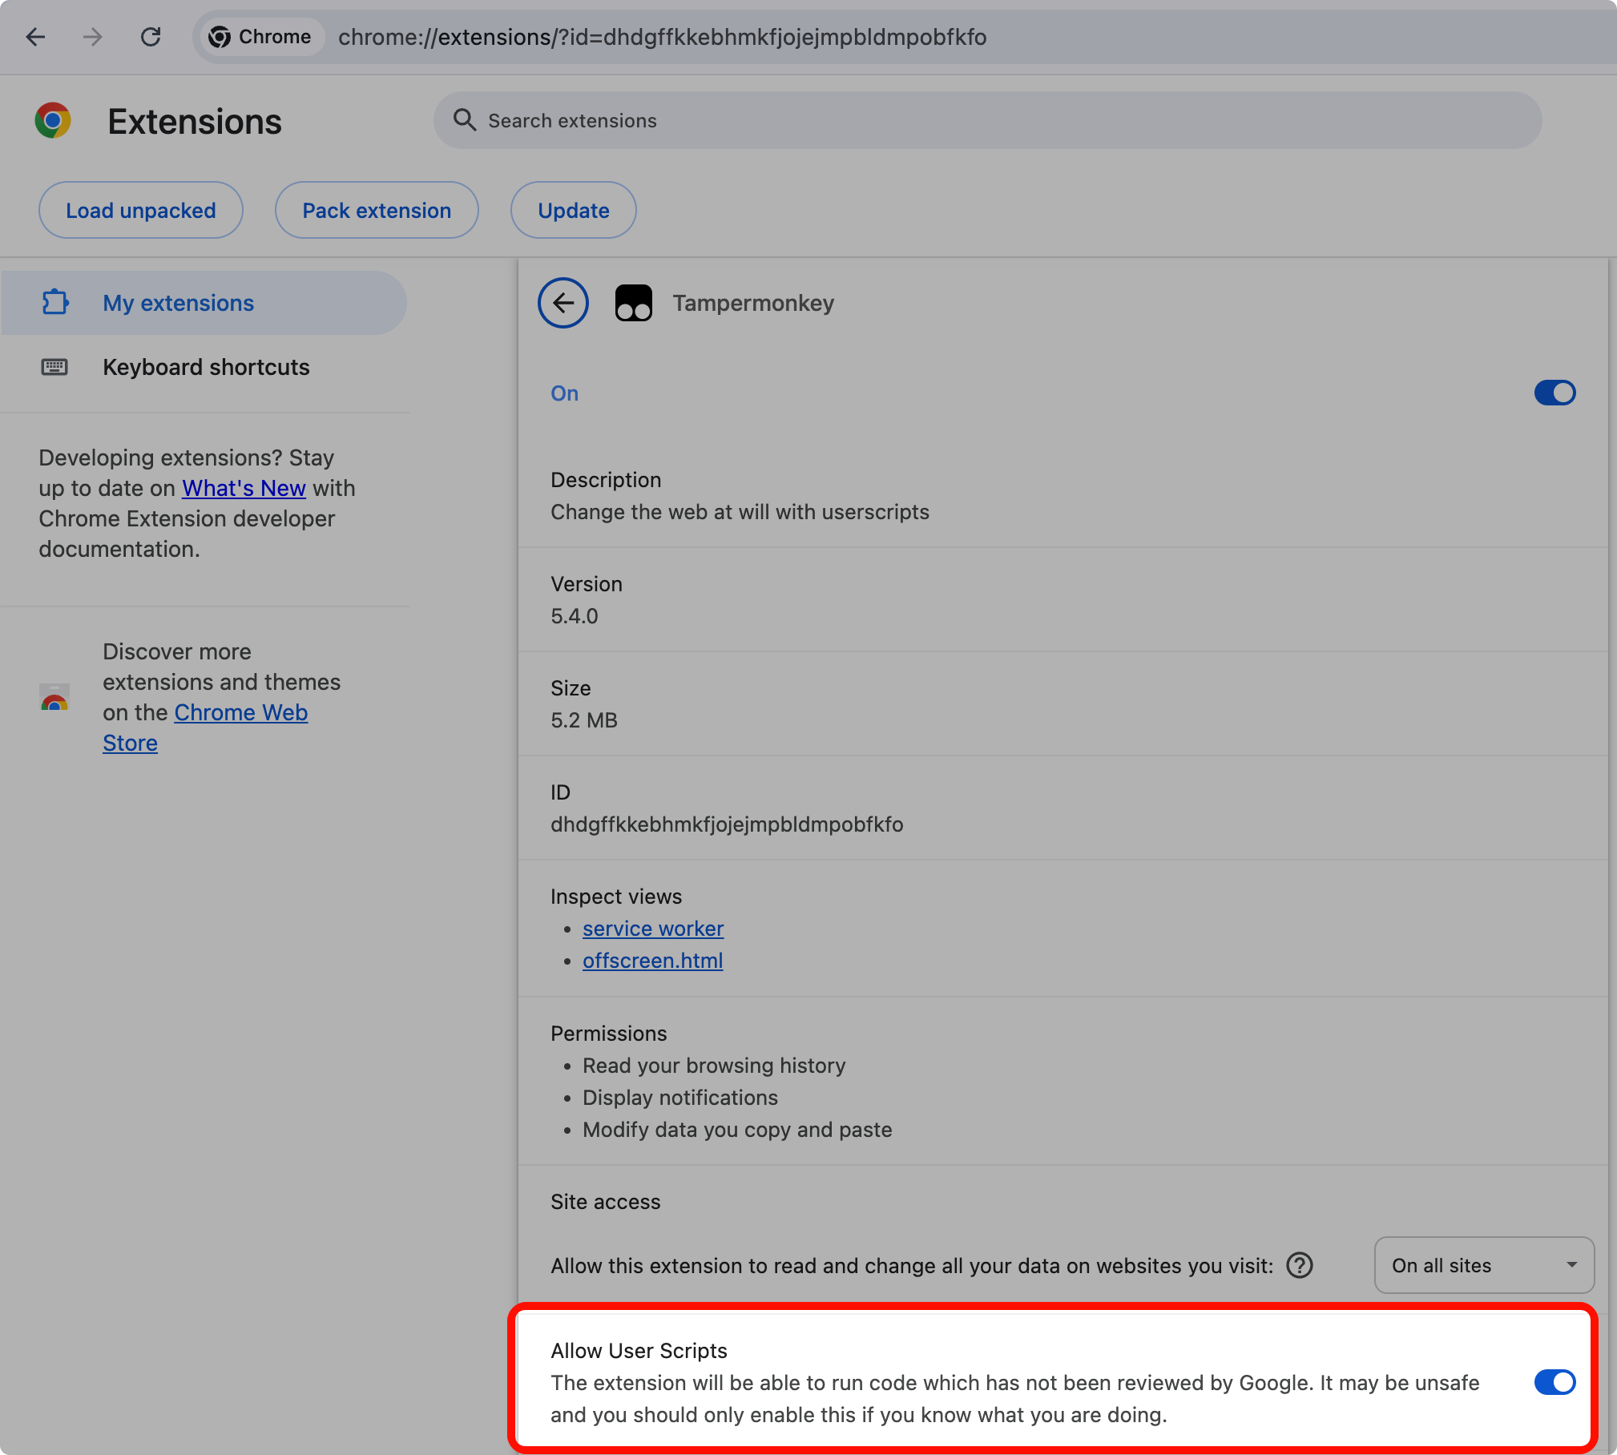Click the Pack extension button
1617x1455 pixels.
click(x=377, y=210)
